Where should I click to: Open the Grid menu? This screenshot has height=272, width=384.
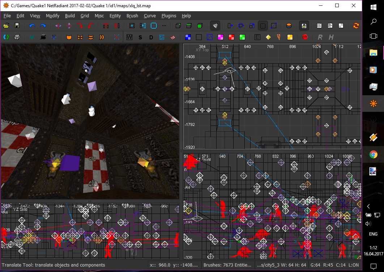tap(85, 16)
